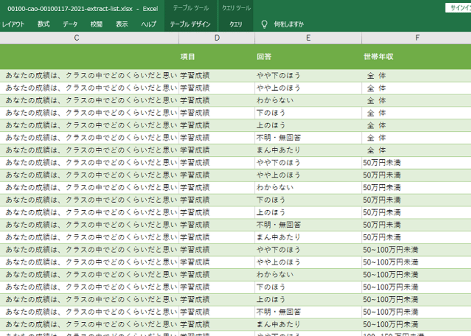Select まん中あたり in the 50万円未満 group
This screenshot has height=336, width=471.
[308, 237]
